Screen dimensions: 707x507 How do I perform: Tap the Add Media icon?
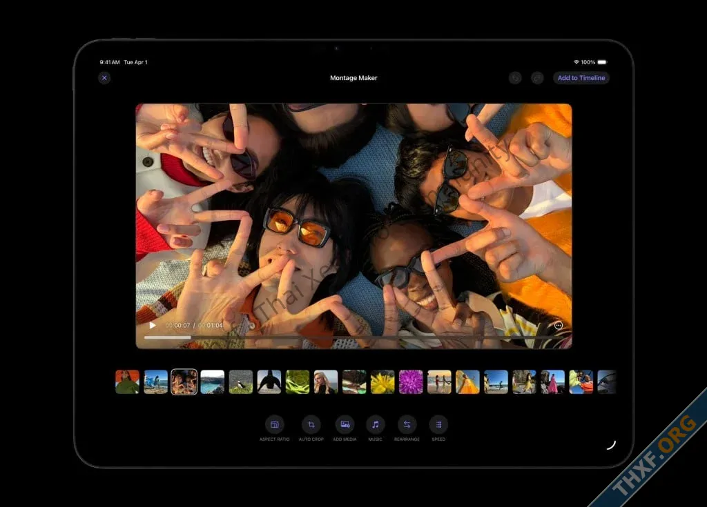(345, 424)
